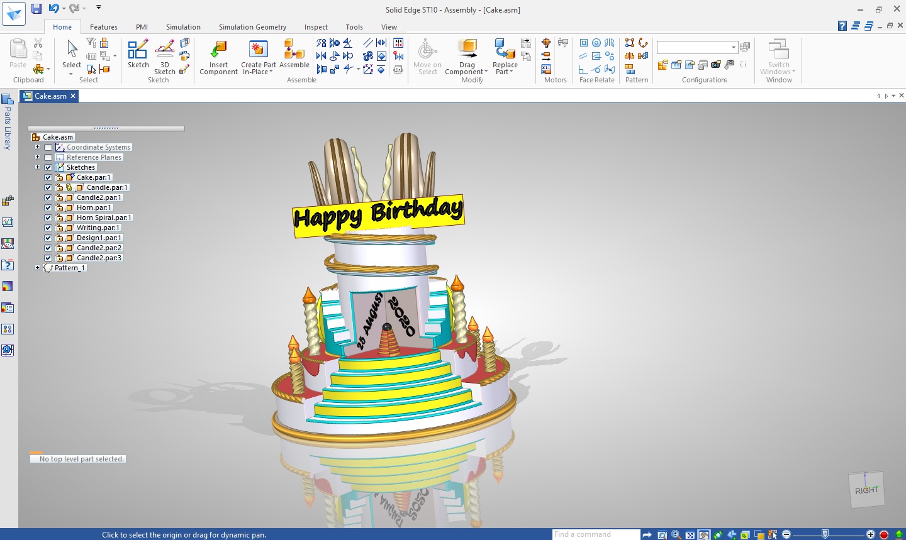Select Horn Spiral.par:1 in the tree

(x=104, y=218)
